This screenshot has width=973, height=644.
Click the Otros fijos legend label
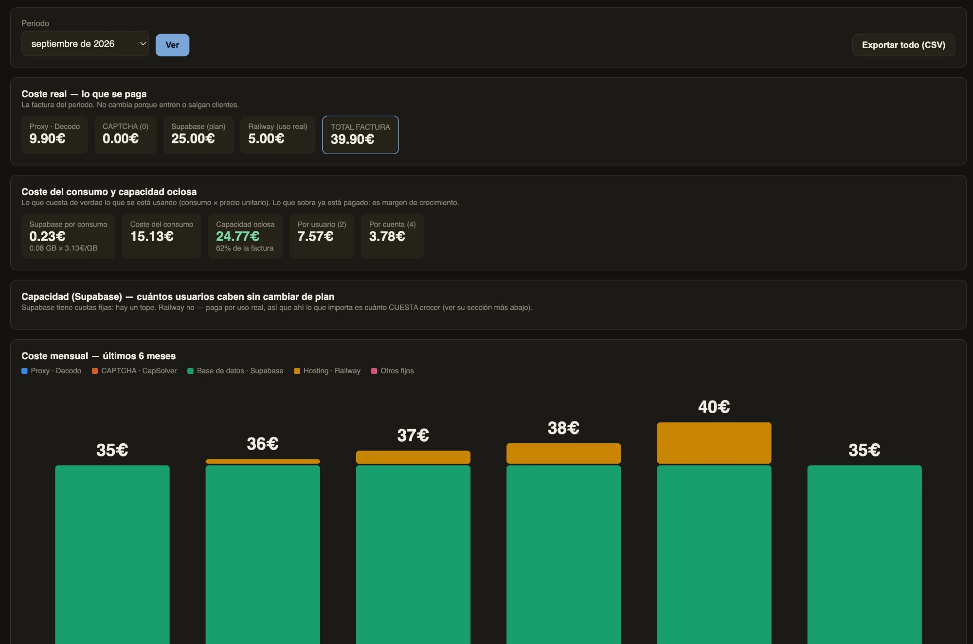pos(397,371)
